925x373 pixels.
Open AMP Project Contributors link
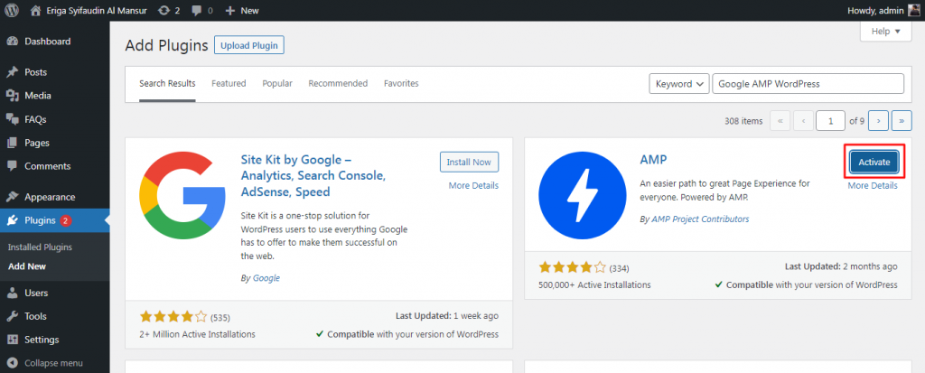[x=700, y=219]
